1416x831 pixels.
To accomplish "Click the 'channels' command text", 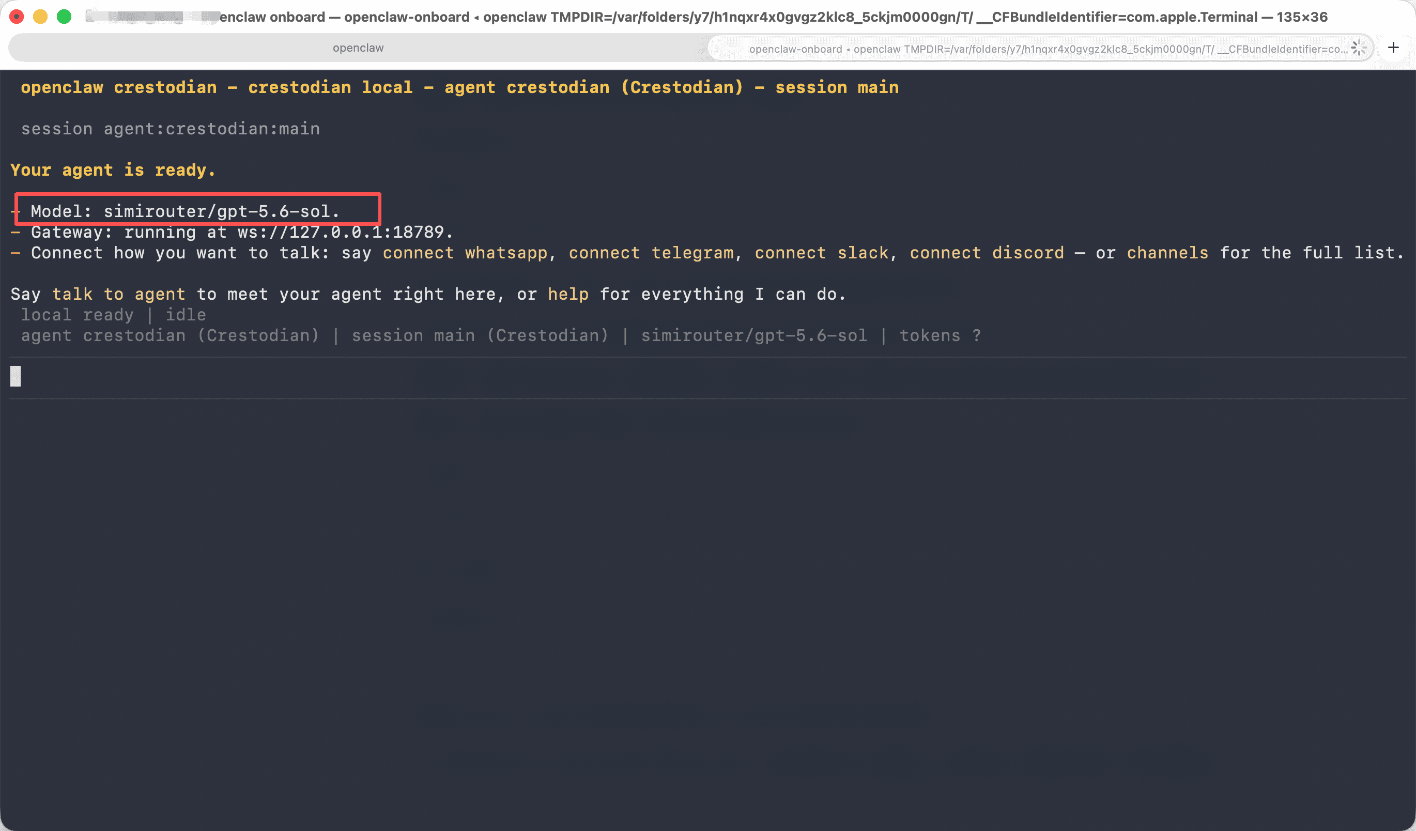I will (x=1167, y=253).
